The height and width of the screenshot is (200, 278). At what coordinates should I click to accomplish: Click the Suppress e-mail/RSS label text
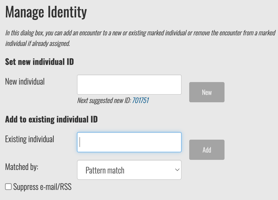pyautogui.click(x=42, y=187)
